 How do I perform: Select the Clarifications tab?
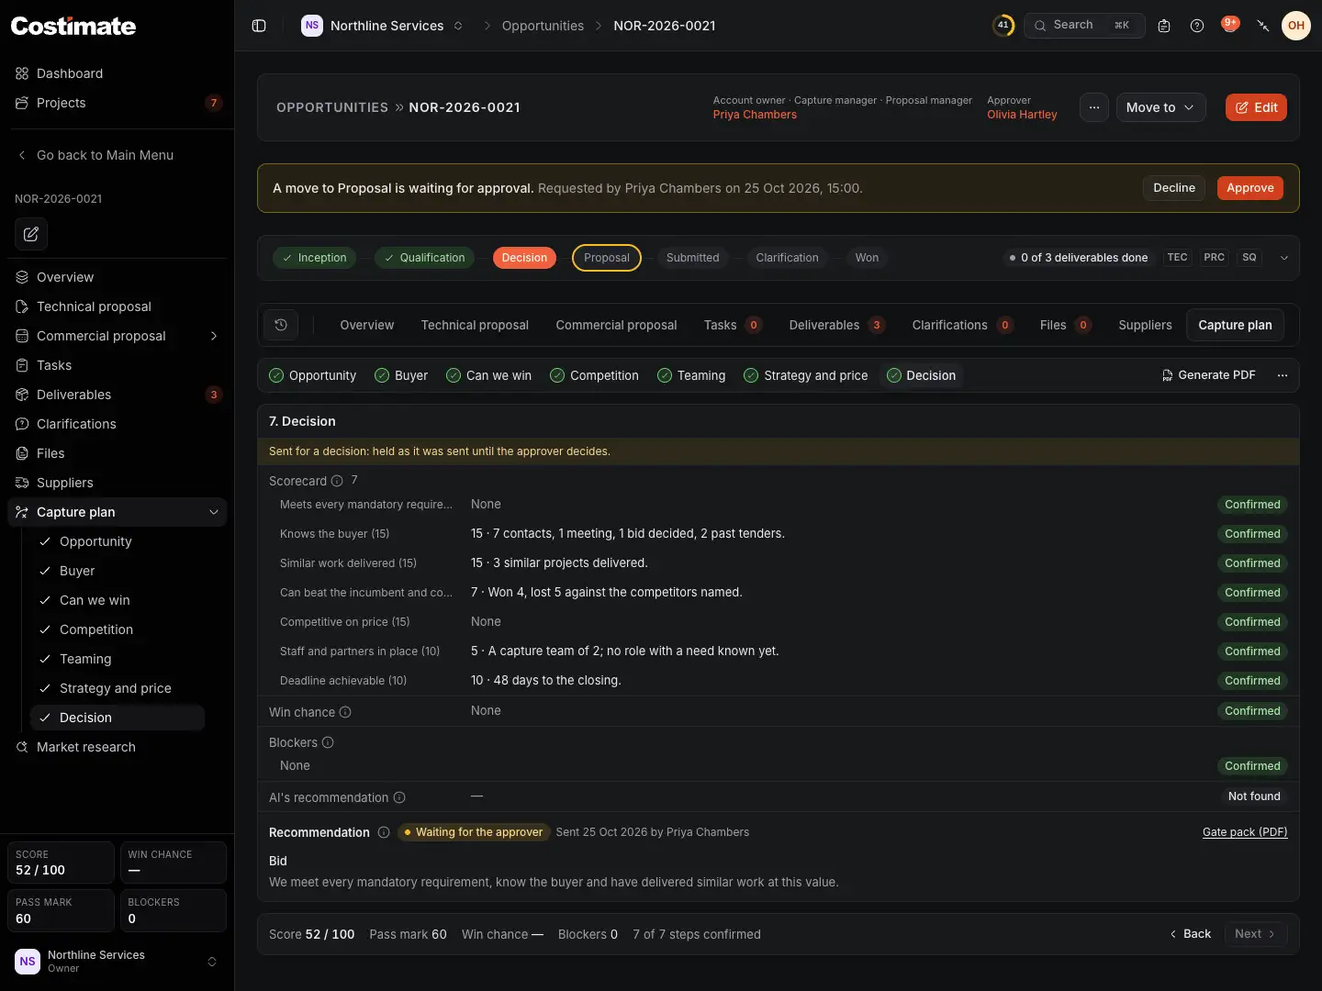[x=962, y=325]
